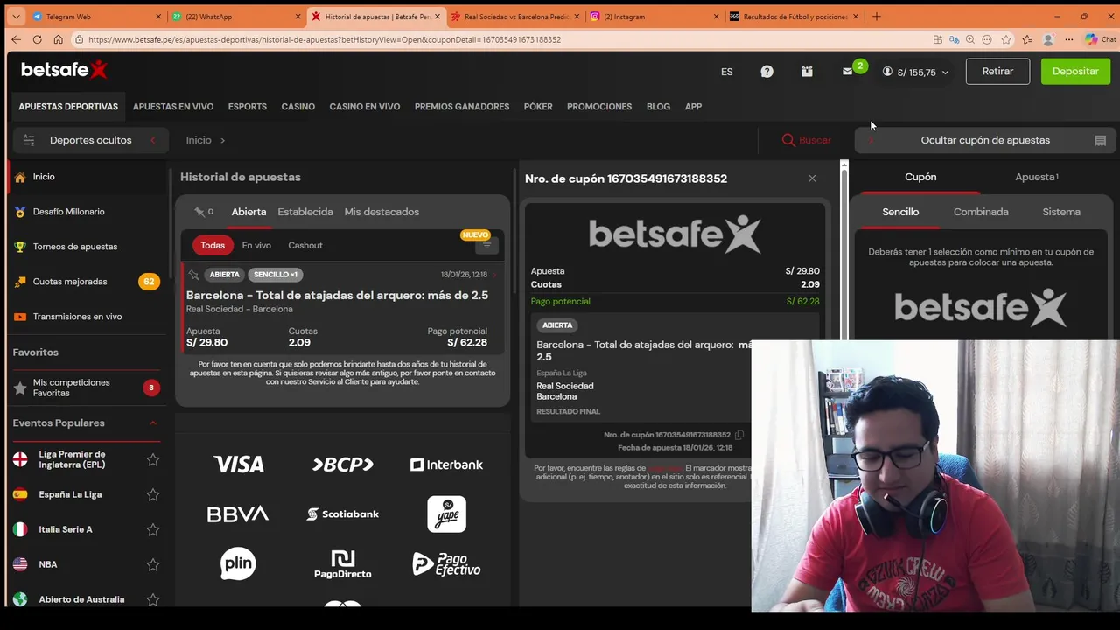Viewport: 1120px width, 630px height.
Task: Click the España La Liga sidebar link
Action: [x=70, y=494]
